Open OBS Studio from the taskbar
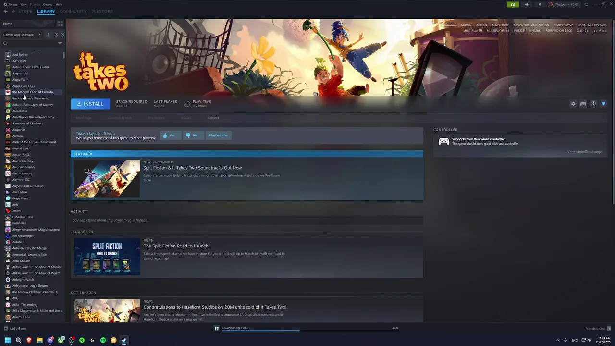Image resolution: width=615 pixels, height=346 pixels. click(72, 340)
